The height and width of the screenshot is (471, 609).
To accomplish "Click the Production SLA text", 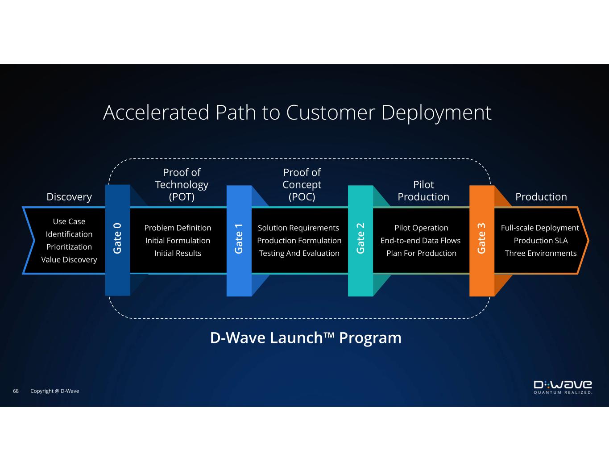I will click(x=541, y=241).
